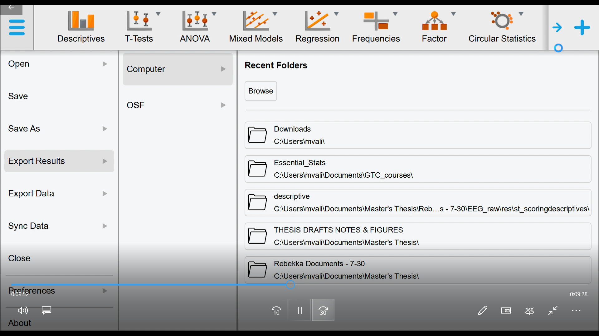Select the Export Results menu item
599x336 pixels.
[59, 161]
